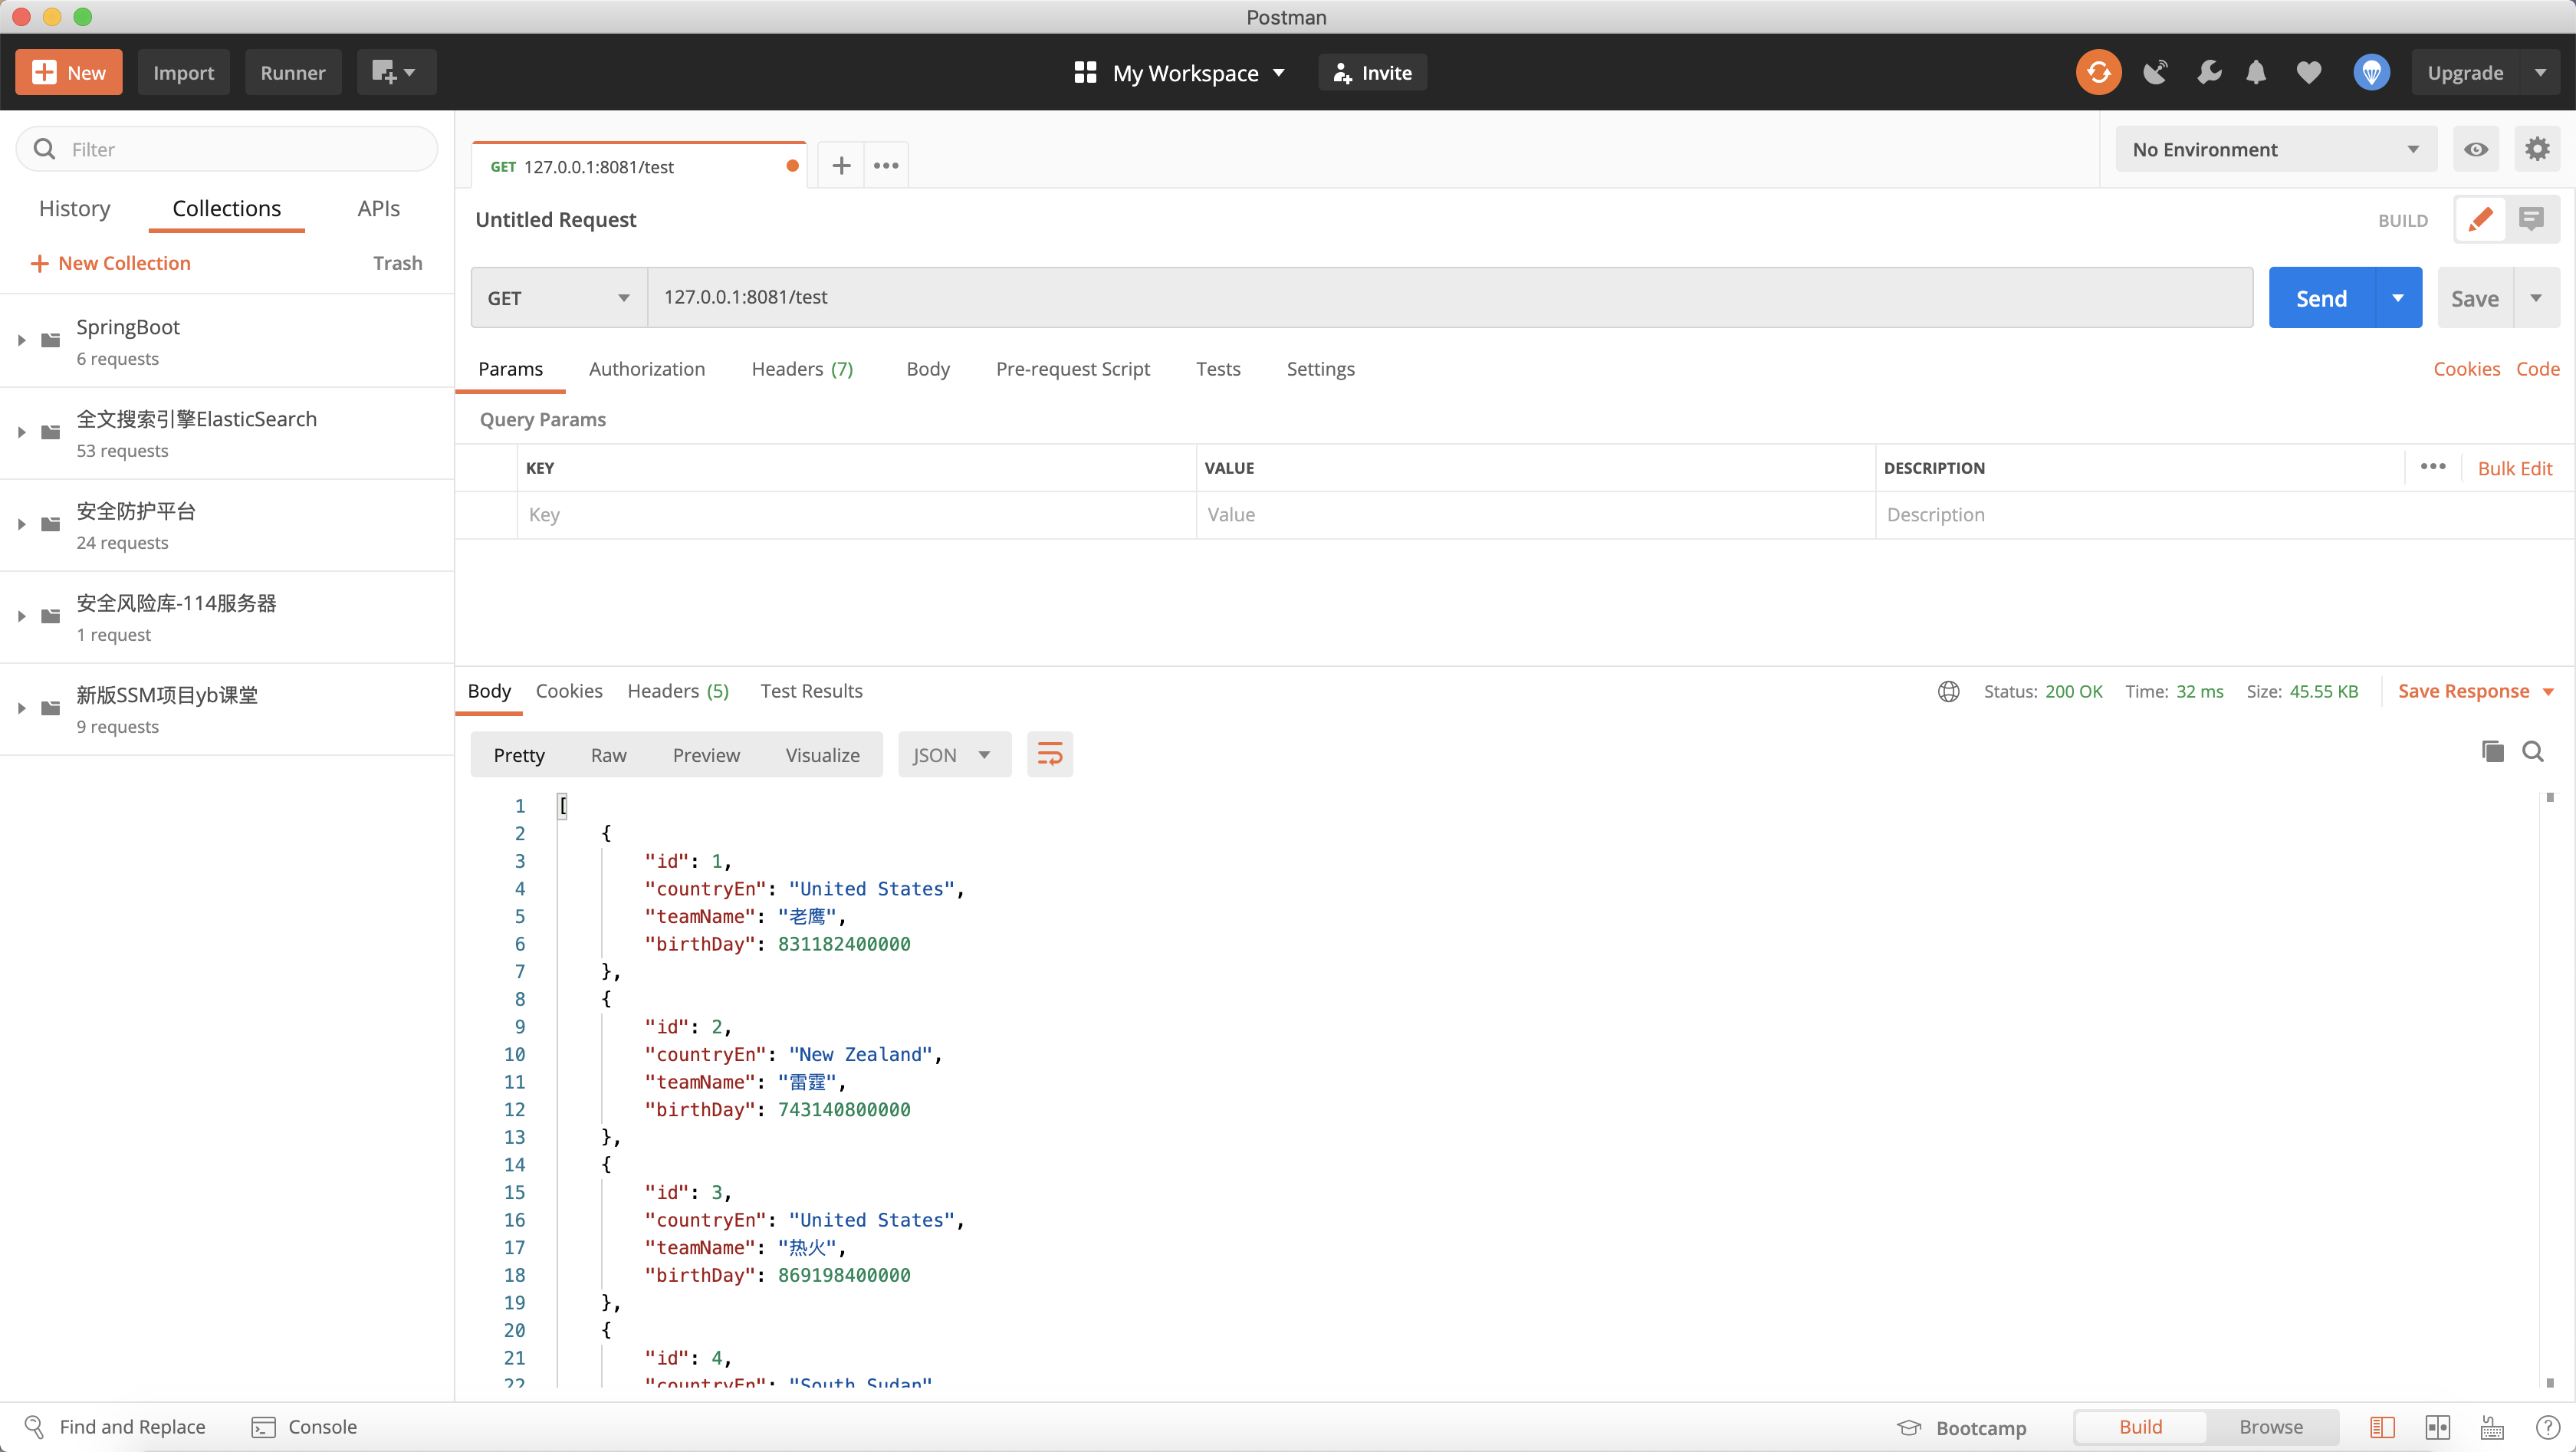Open the JSON format dropdown
2576x1452 pixels.
pyautogui.click(x=954, y=755)
